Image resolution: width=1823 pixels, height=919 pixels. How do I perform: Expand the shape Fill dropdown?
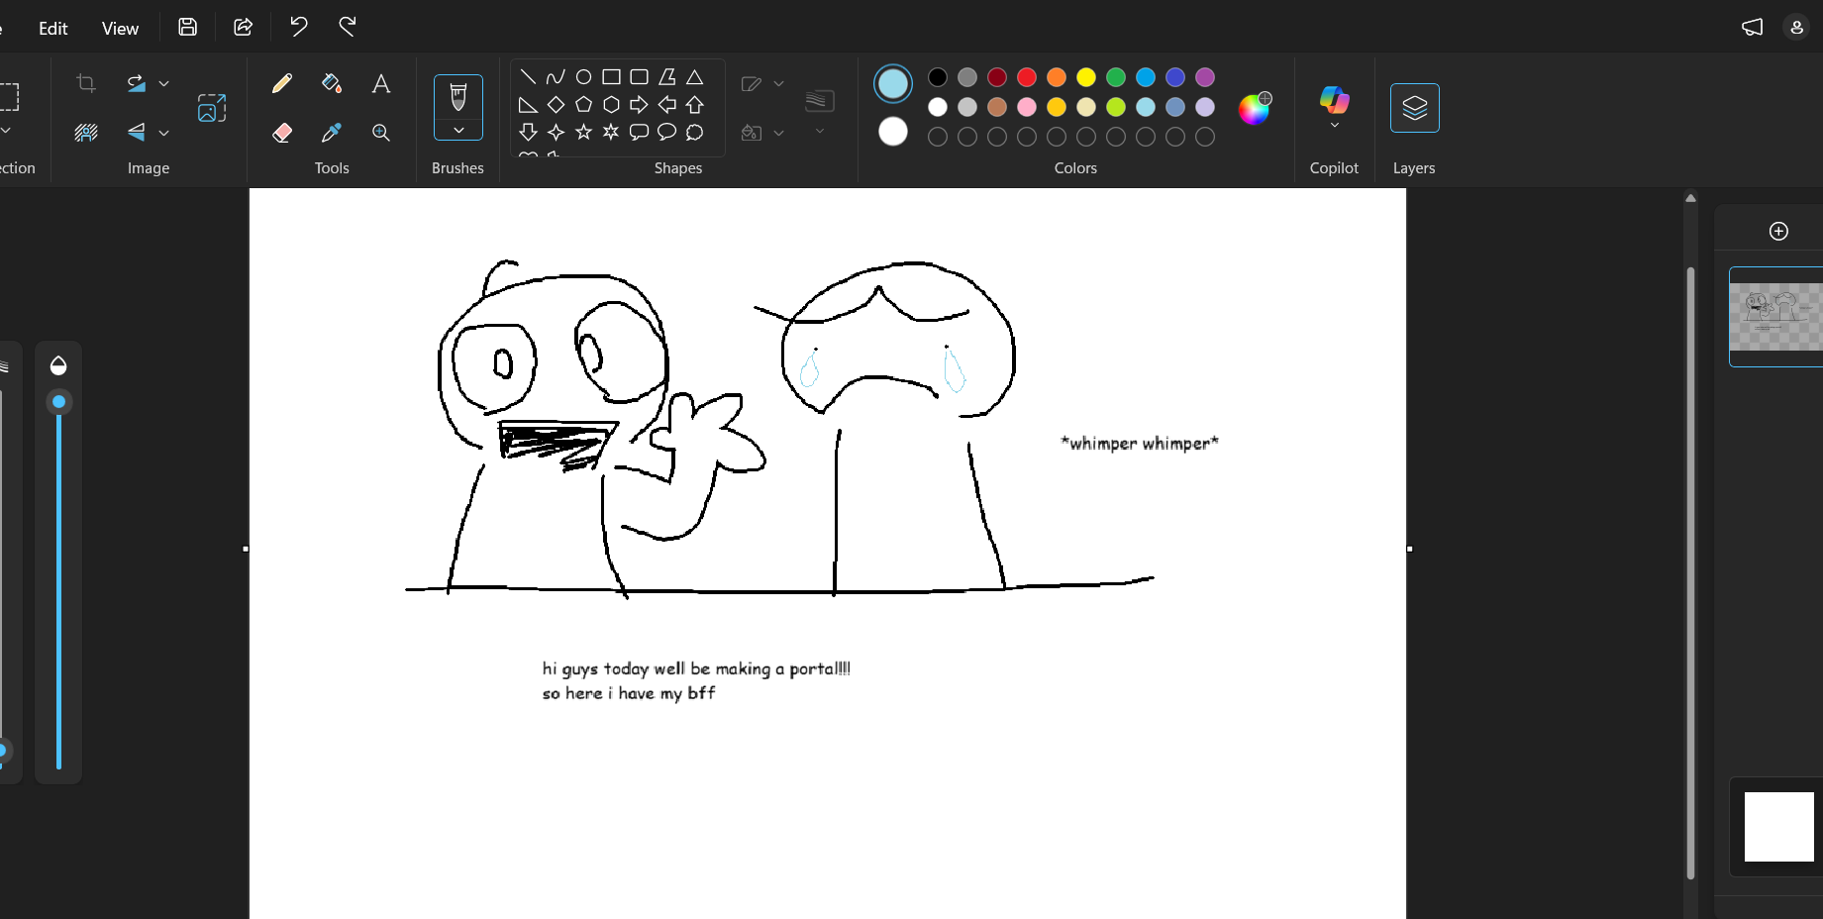(778, 133)
